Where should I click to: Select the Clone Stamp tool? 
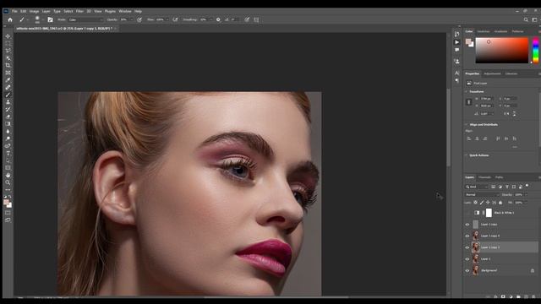[8, 102]
